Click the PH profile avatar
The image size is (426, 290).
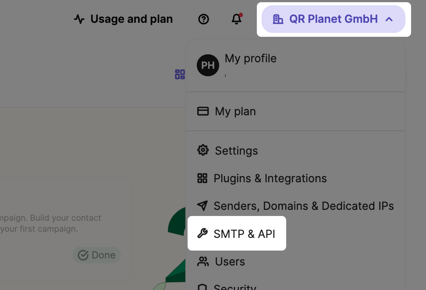[x=208, y=65]
